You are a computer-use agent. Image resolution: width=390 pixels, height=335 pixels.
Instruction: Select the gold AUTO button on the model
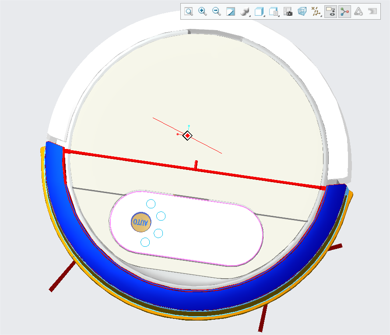tap(141, 222)
